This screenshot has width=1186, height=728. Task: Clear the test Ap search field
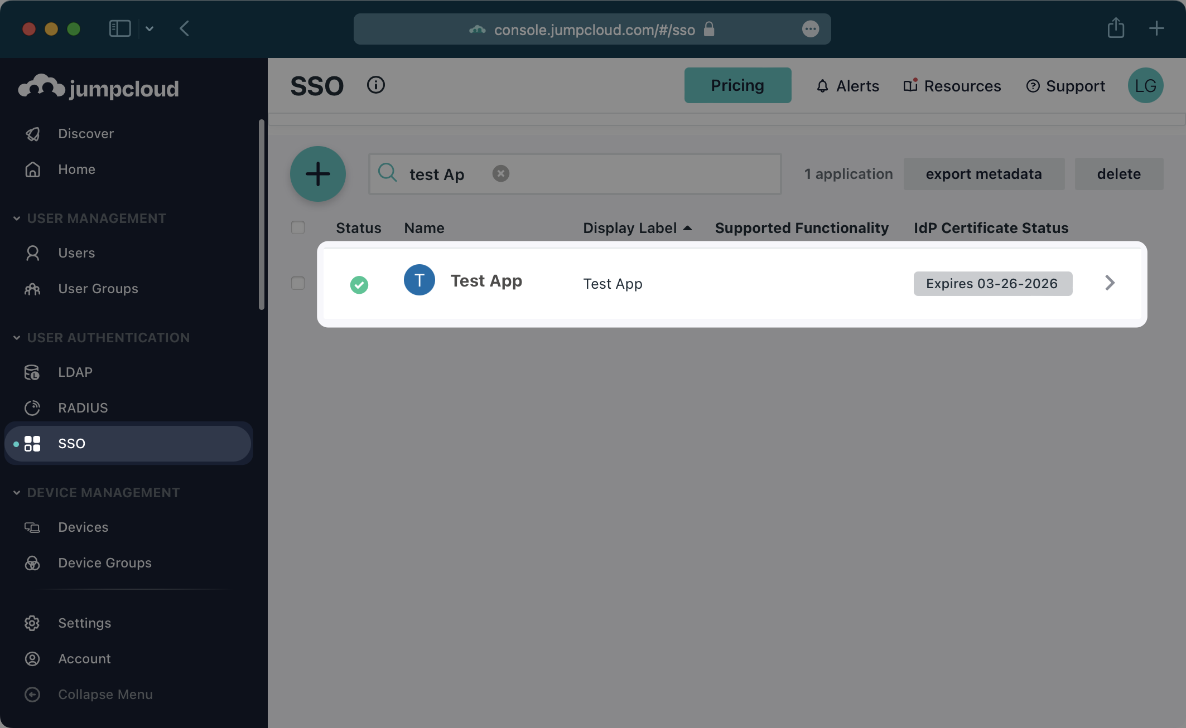[500, 173]
